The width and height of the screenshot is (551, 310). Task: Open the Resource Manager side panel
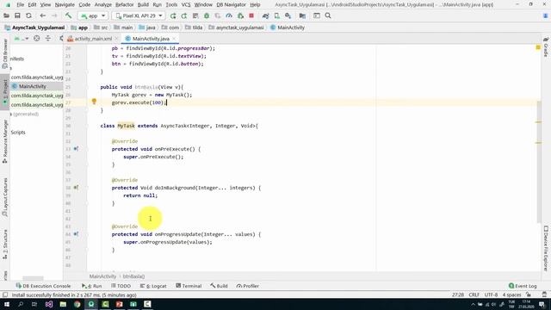tap(5, 141)
